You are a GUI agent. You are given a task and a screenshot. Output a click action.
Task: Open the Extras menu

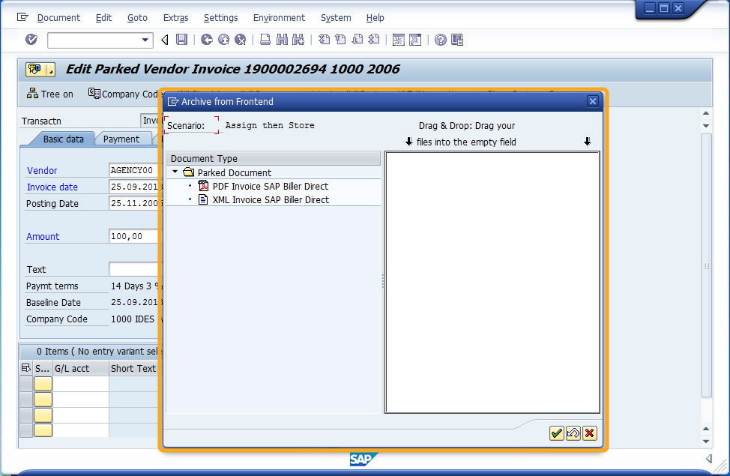pos(176,18)
